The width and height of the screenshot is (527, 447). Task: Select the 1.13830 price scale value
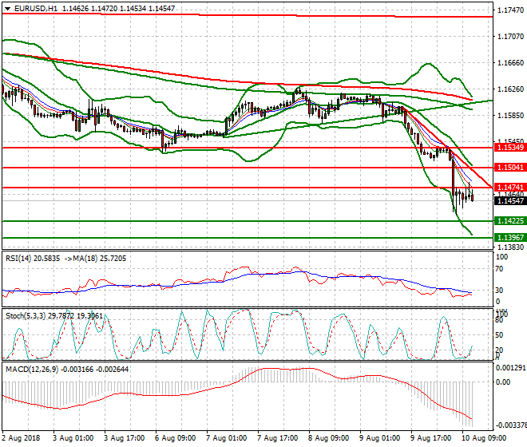coord(510,247)
